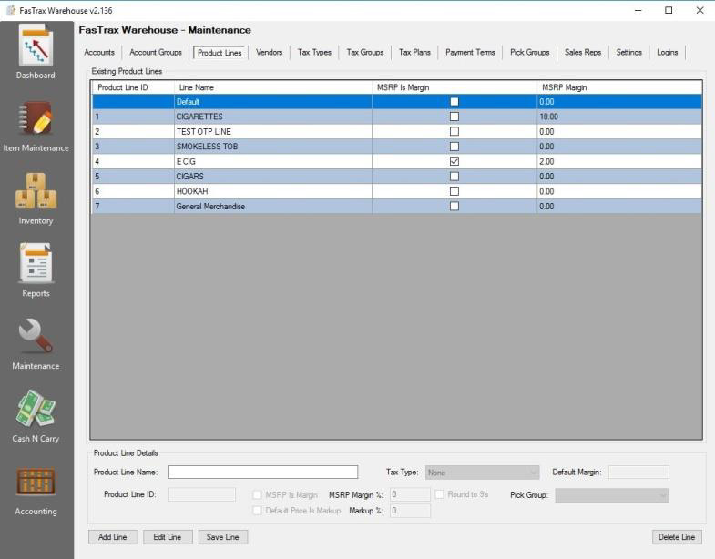The image size is (715, 559).
Task: Select the CIGARETTES line name cell
Action: click(272, 117)
